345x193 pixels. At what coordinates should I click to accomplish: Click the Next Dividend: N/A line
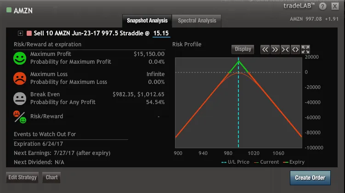click(x=39, y=162)
